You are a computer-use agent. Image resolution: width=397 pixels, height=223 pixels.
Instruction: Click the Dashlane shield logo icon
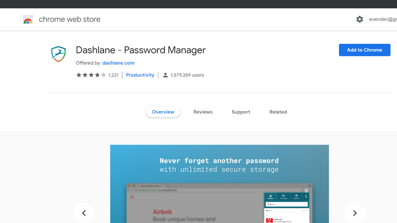(x=59, y=54)
